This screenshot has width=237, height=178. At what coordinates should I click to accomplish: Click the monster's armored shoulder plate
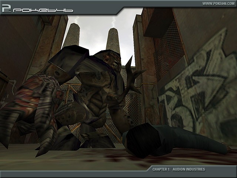[x=67, y=59]
